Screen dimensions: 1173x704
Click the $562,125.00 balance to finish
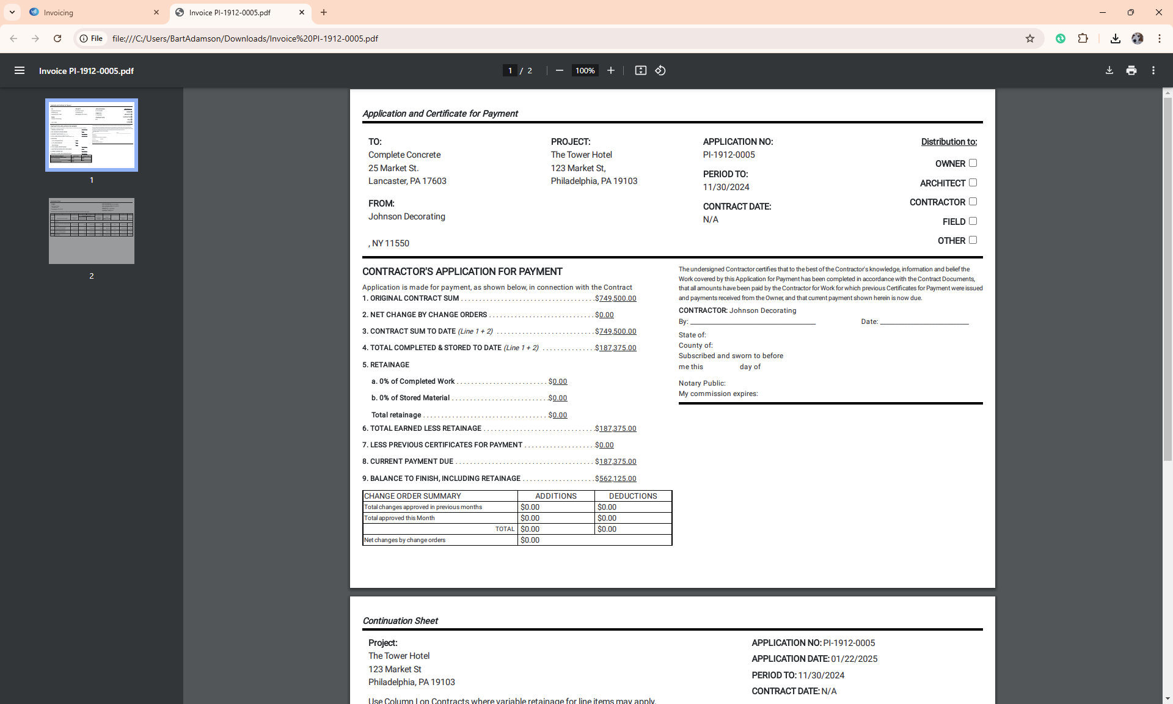pos(615,479)
